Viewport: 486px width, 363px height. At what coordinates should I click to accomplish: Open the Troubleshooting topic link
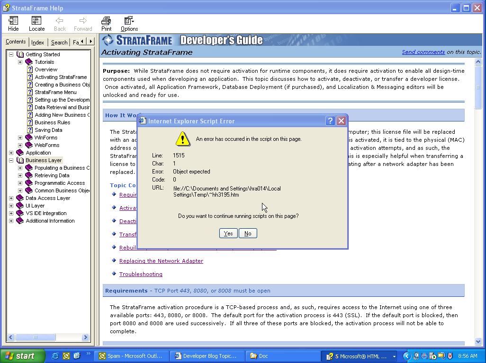[141, 274]
